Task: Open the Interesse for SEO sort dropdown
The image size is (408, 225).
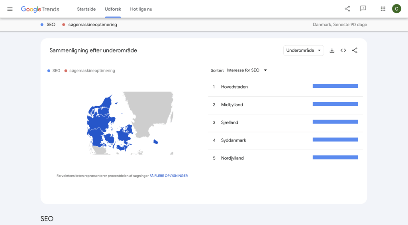Action: point(247,70)
